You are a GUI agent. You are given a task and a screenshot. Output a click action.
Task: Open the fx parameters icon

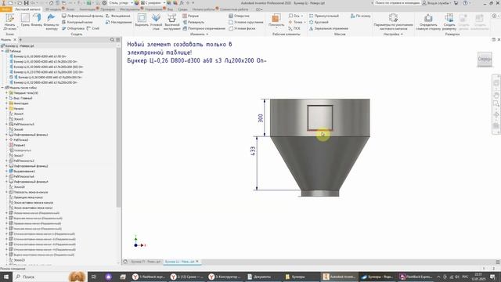point(182,3)
